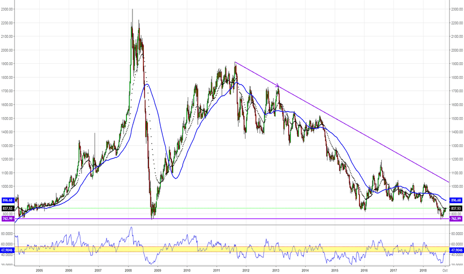The image size is (464, 274).
Task: Click 2300.00 on the right price axis
Action: tap(457, 9)
